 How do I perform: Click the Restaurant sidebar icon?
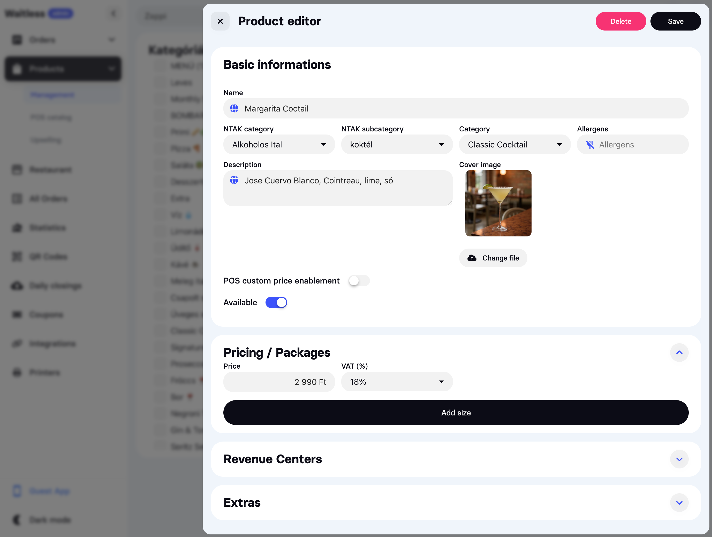[17, 169]
